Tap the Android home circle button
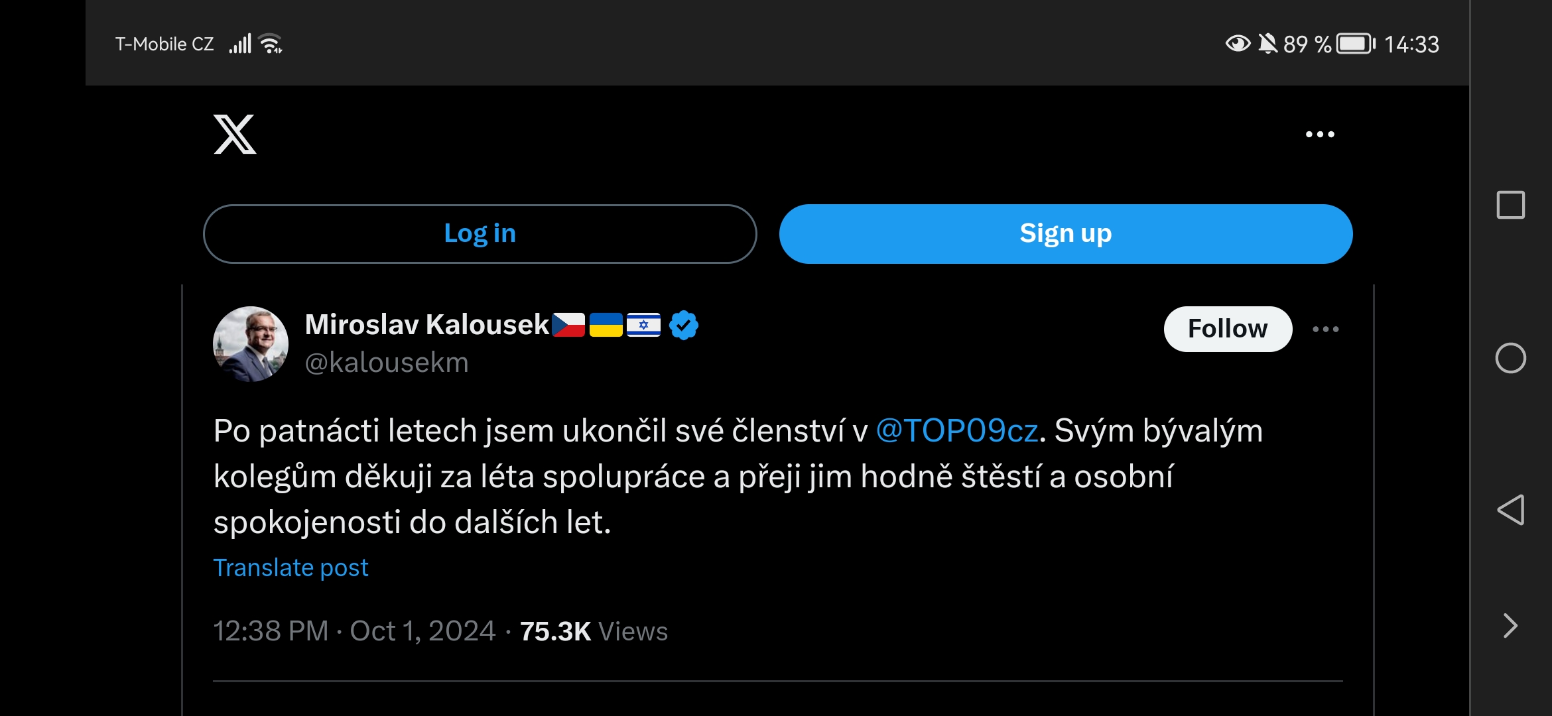This screenshot has width=1552, height=716. coord(1511,359)
